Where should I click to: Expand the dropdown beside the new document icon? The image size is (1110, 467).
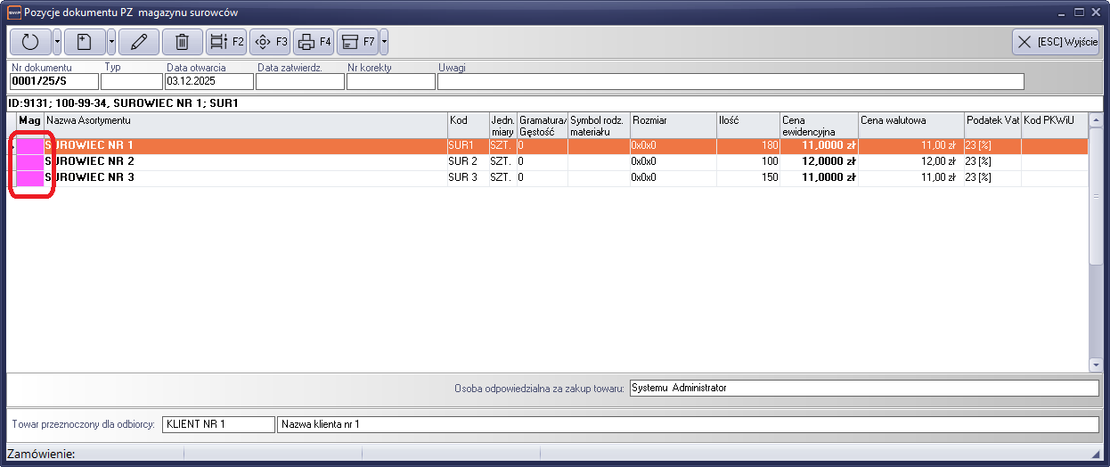111,42
